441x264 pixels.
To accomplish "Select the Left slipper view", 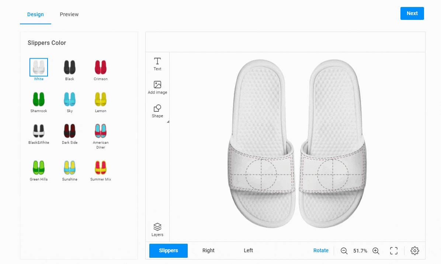I will pyautogui.click(x=249, y=250).
